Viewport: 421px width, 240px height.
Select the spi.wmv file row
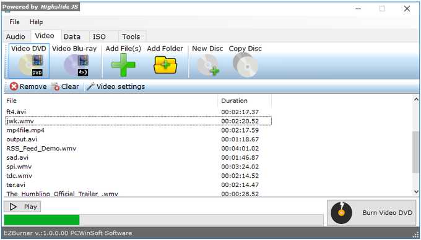point(138,167)
